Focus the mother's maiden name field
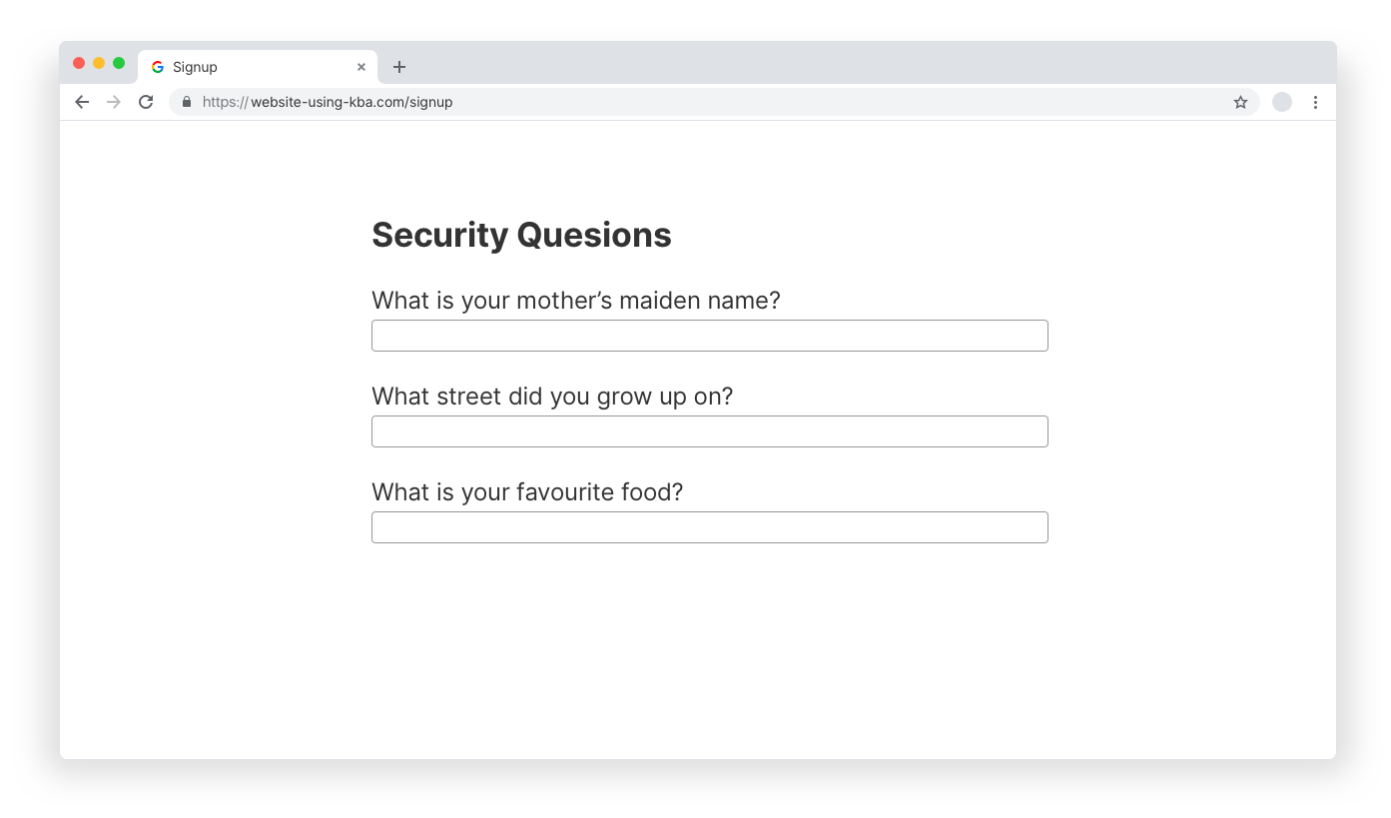The height and width of the screenshot is (818, 1391). 710,336
